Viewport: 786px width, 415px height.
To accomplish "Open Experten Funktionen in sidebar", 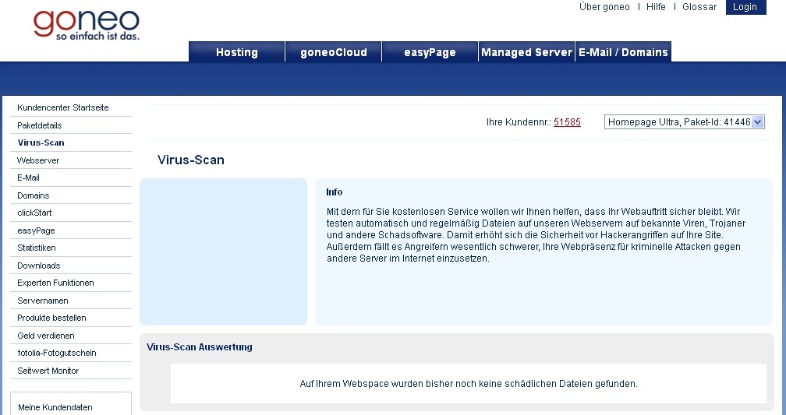I will [x=55, y=283].
